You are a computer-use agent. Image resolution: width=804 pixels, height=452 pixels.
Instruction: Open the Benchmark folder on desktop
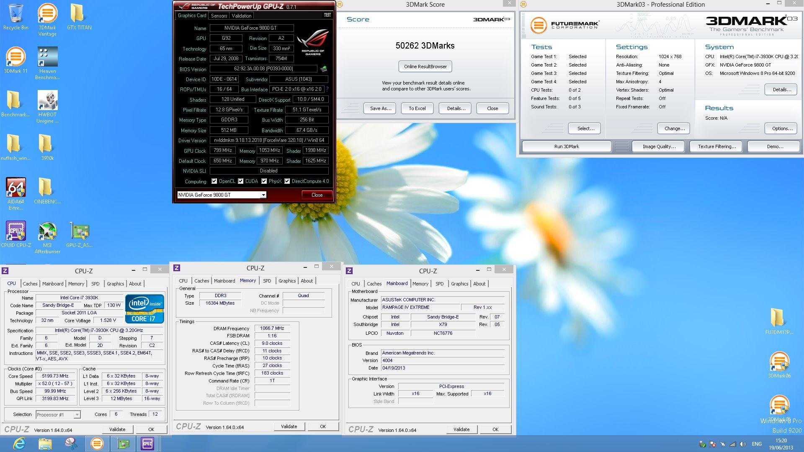[15, 104]
